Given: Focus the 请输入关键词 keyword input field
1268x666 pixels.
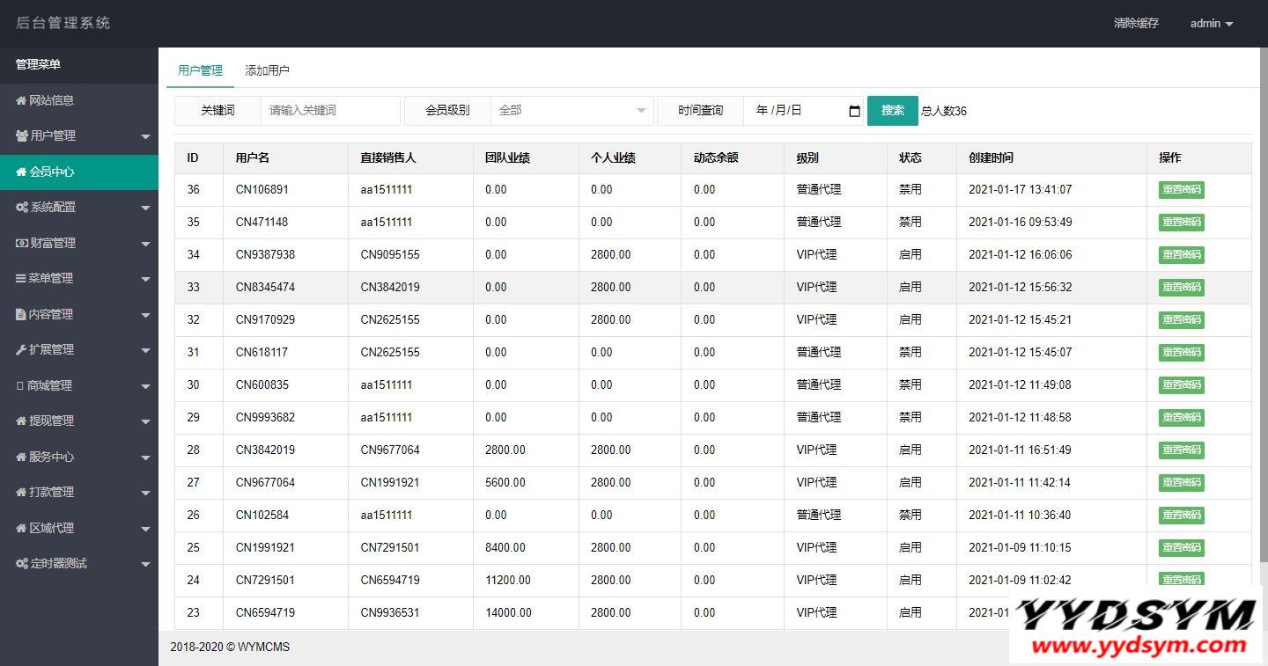Looking at the screenshot, I should click(330, 111).
